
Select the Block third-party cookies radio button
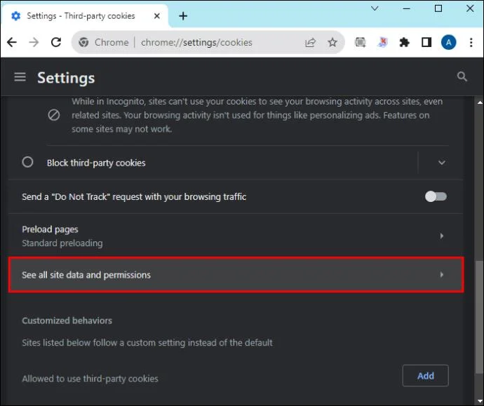click(x=27, y=162)
